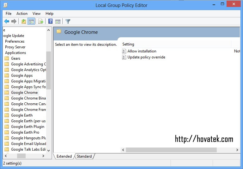Click the Back arrow toolbar icon
This screenshot has height=169, width=243.
coord(7,21)
